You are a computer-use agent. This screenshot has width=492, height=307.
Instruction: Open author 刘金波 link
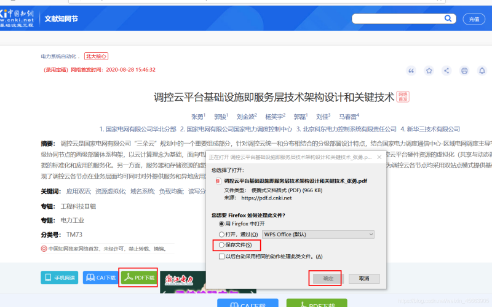[x=245, y=117]
